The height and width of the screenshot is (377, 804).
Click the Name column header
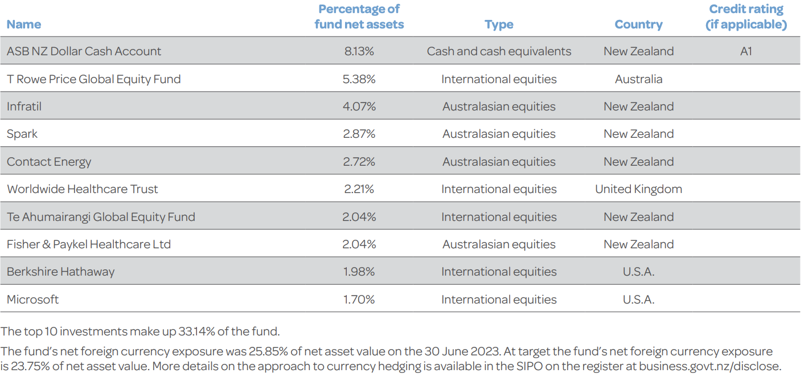pos(24,24)
